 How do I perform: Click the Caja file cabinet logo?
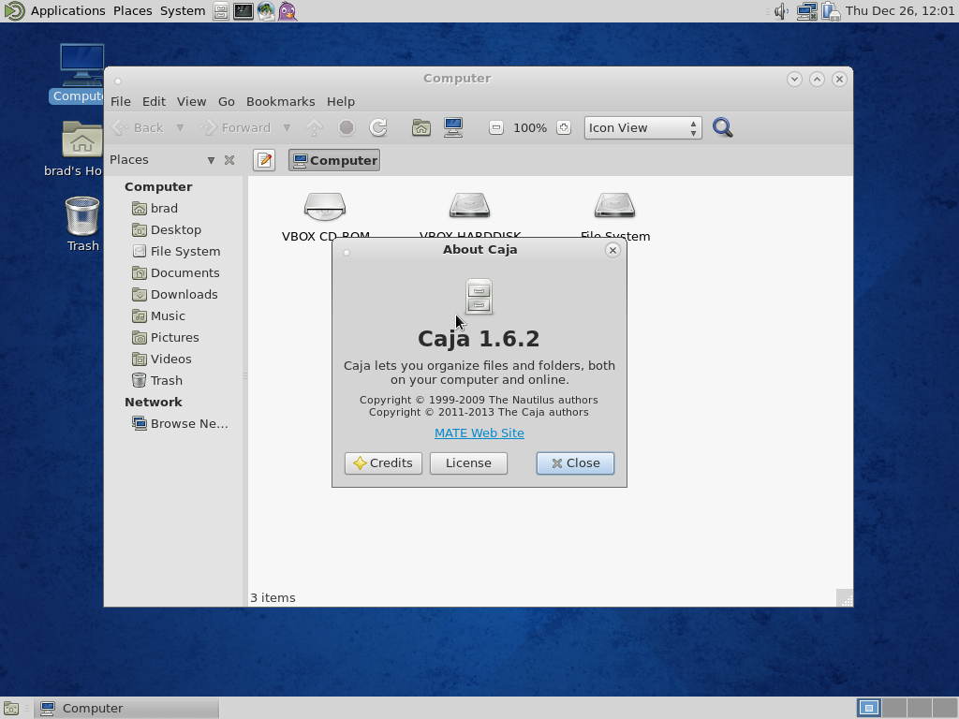coord(479,297)
